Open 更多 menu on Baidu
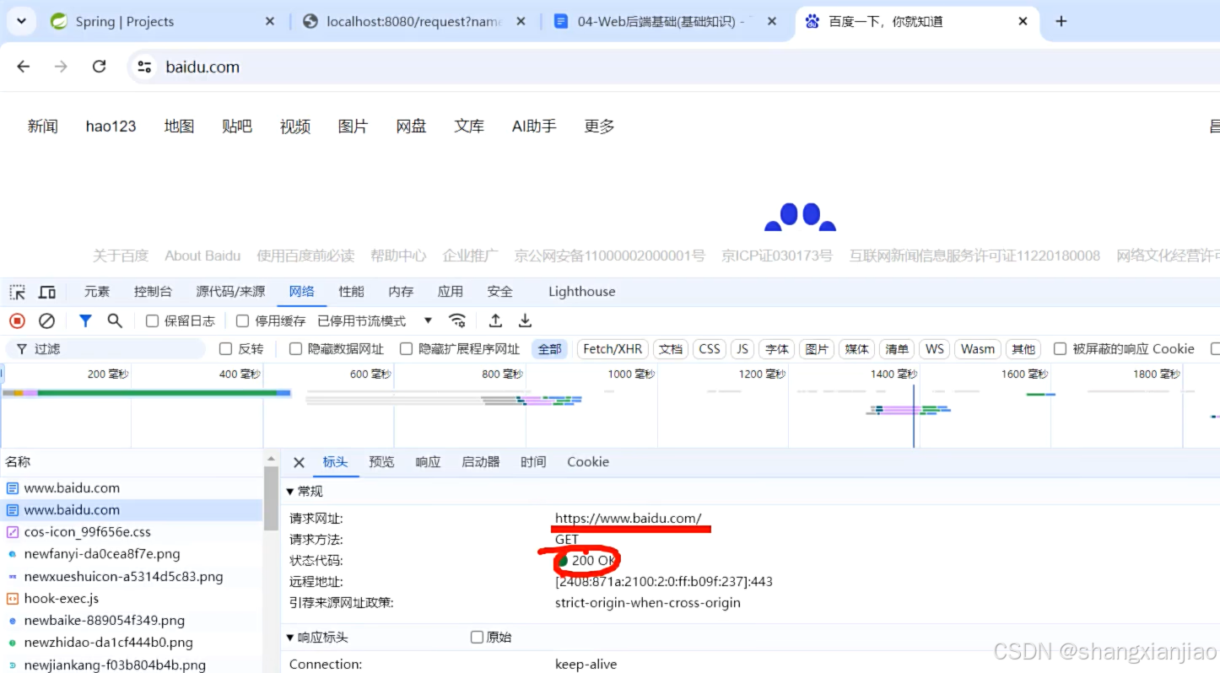Viewport: 1220px width, 673px height. [x=599, y=127]
